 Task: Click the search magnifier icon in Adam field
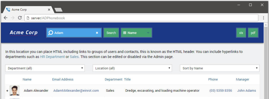(51, 33)
